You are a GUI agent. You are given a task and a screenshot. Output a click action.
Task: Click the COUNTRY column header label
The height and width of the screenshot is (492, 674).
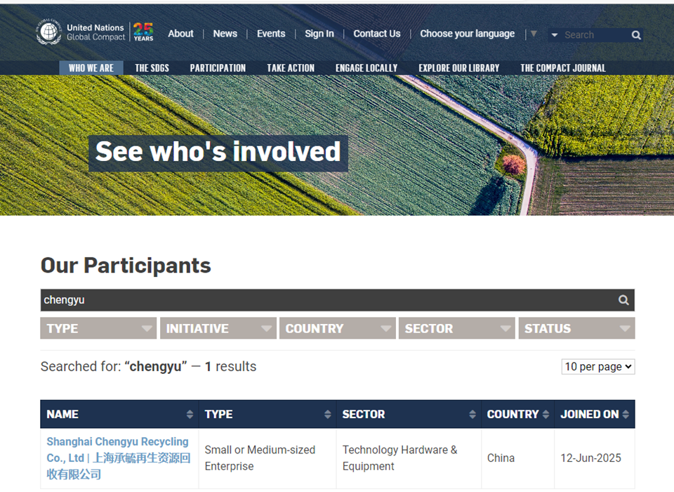point(513,414)
